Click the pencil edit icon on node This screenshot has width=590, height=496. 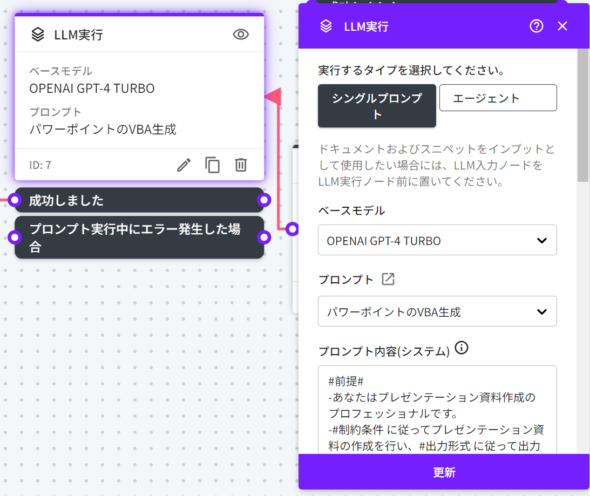184,165
